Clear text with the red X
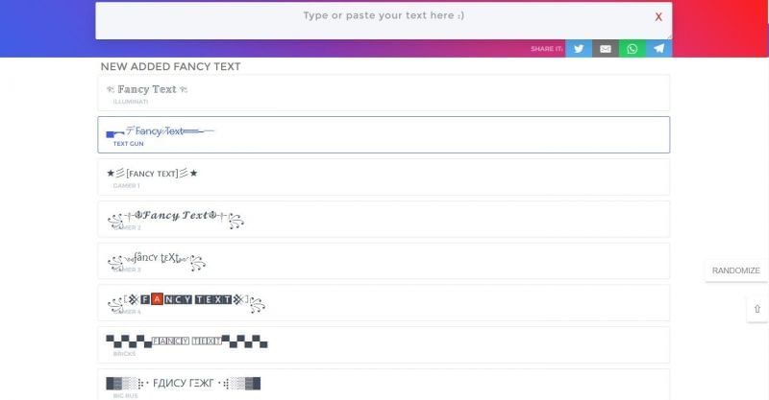 658,16
